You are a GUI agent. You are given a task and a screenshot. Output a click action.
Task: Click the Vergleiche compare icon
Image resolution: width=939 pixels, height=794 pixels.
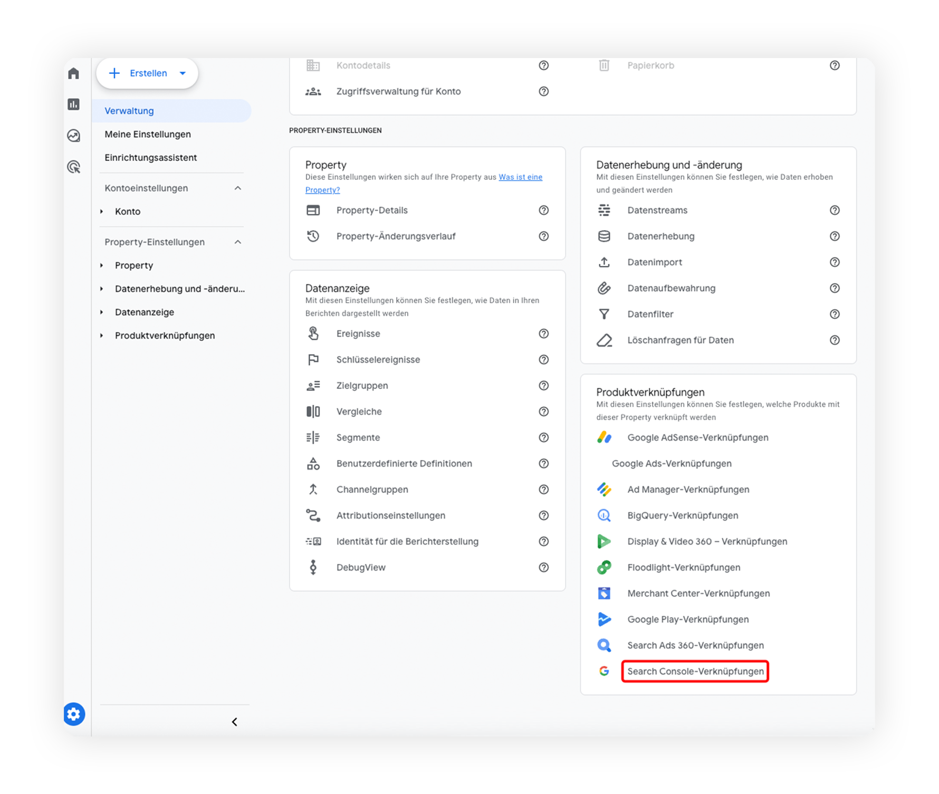tap(313, 412)
